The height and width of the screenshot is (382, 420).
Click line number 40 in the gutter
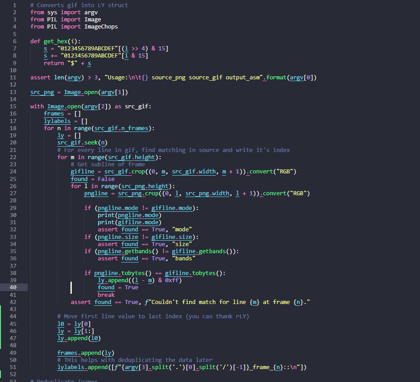tap(13, 288)
